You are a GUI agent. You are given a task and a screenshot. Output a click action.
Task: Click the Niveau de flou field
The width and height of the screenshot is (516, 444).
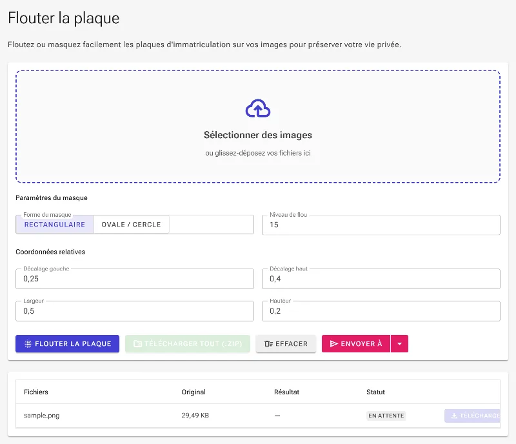click(x=381, y=225)
